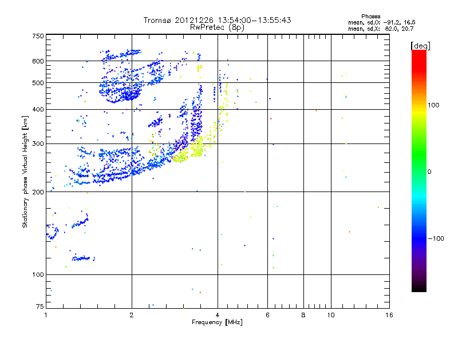Image resolution: width=458 pixels, height=343 pixels.
Task: Click the '100' height axis label
Action: [38, 274]
